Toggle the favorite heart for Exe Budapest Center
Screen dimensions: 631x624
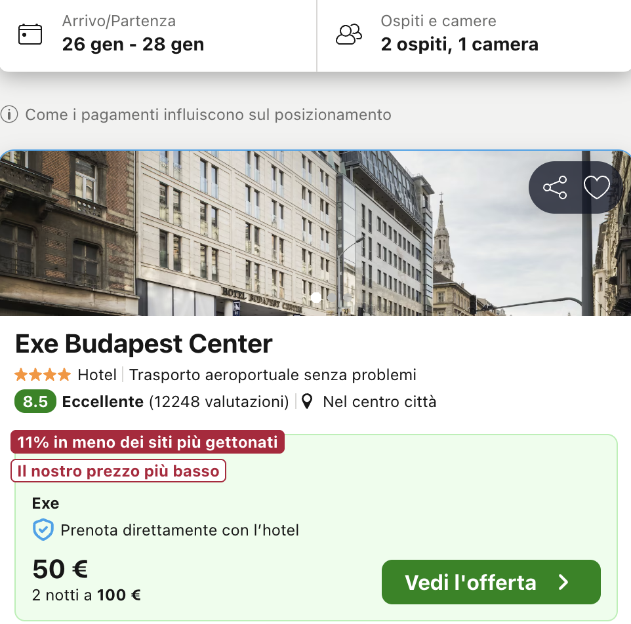596,187
